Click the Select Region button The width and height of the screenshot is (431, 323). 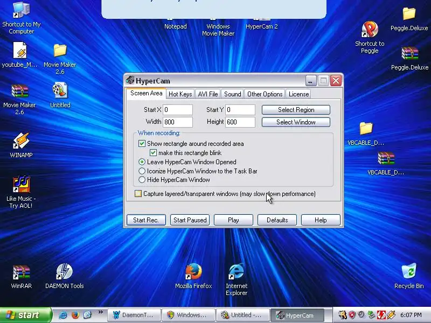(x=296, y=110)
